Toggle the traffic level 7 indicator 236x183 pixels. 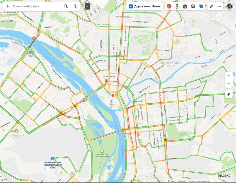tap(169, 6)
